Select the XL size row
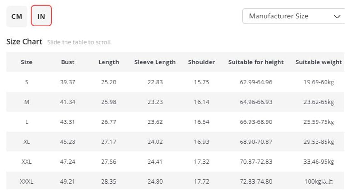Image resolution: width=345 pixels, height=190 pixels. (x=175, y=142)
